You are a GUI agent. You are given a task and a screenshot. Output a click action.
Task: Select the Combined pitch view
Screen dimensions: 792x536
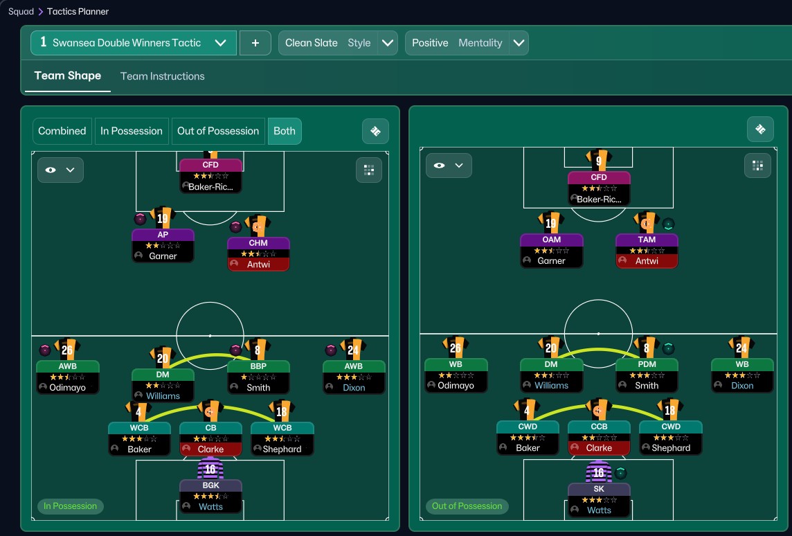pyautogui.click(x=62, y=131)
